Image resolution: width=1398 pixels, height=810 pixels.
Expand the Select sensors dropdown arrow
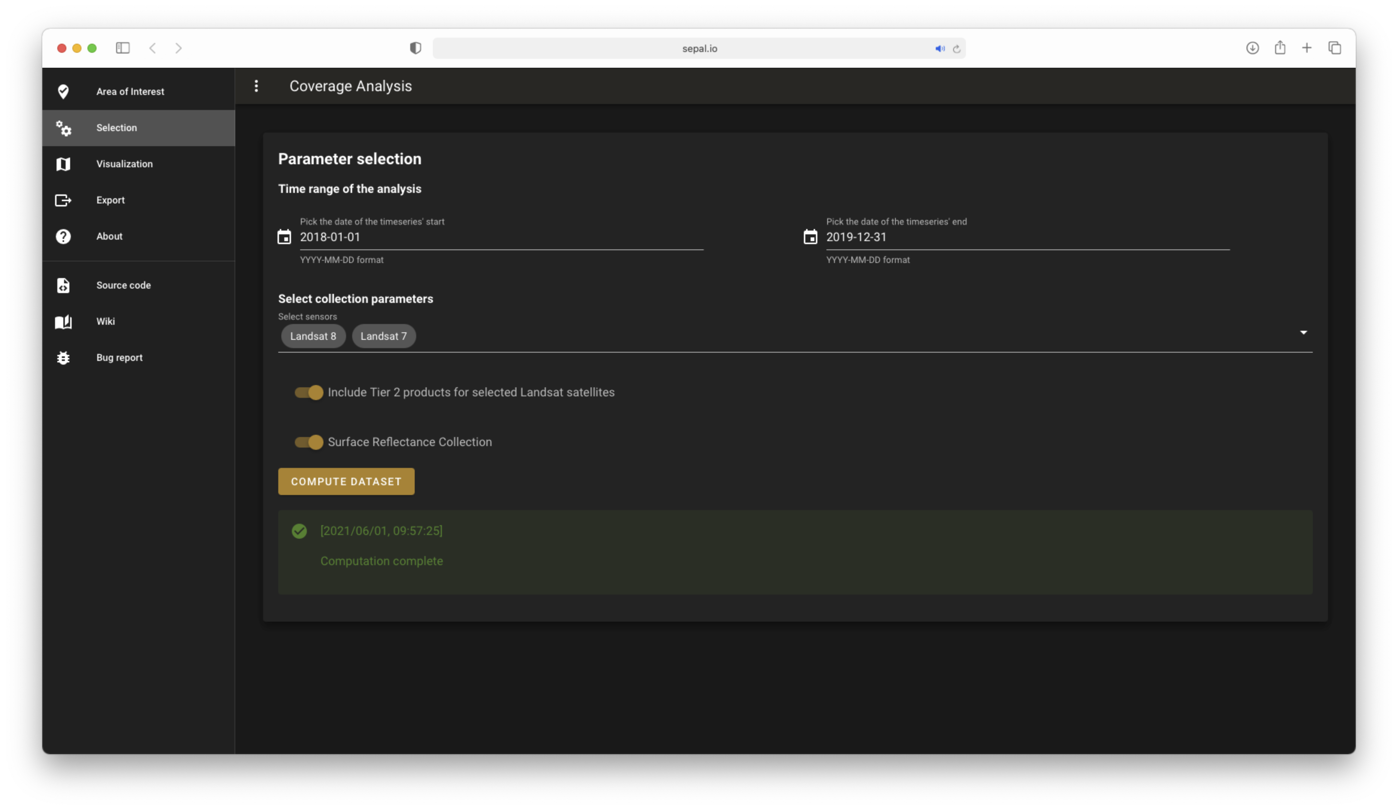[1303, 333]
